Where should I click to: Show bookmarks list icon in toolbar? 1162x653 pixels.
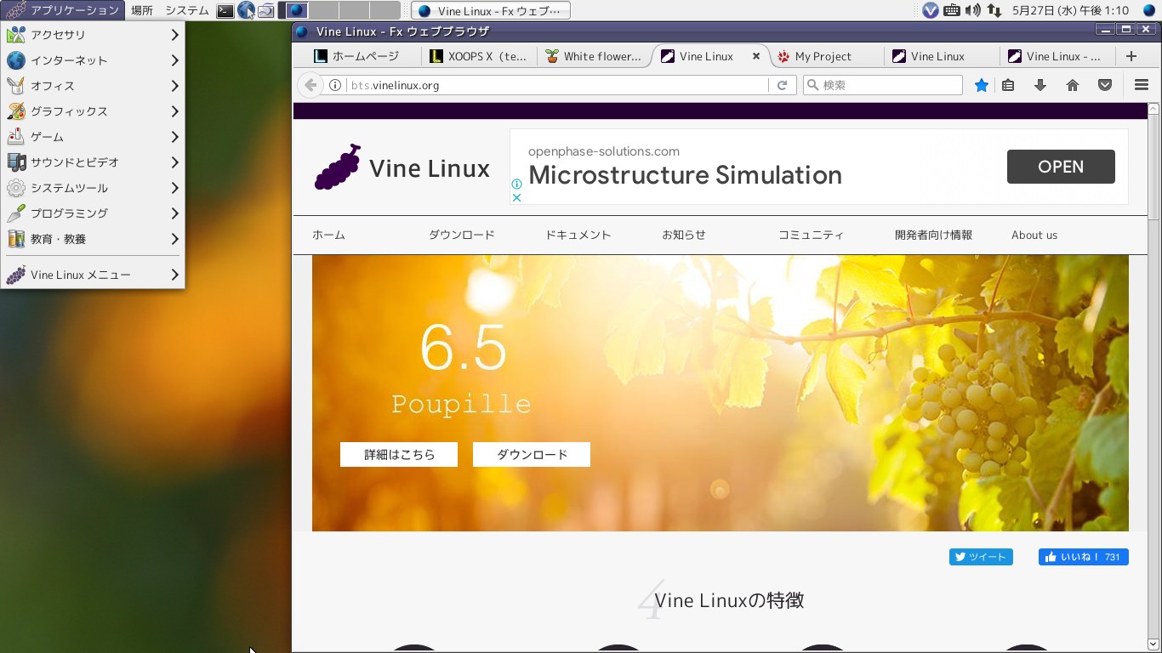1008,85
